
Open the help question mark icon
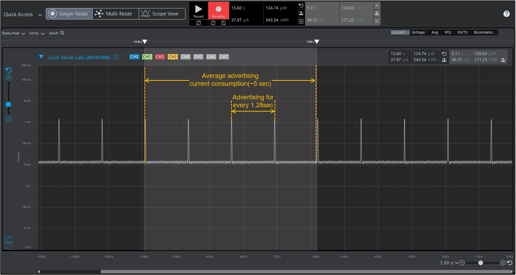(x=506, y=14)
